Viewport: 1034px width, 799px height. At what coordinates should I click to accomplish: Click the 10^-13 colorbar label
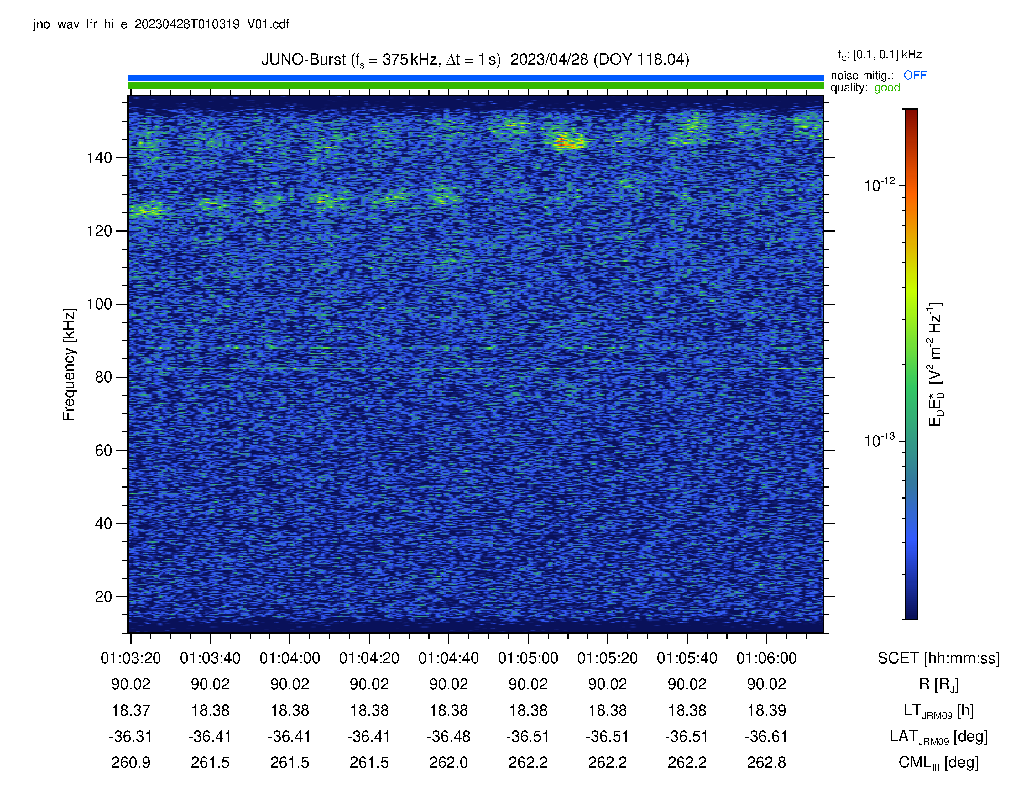pyautogui.click(x=879, y=441)
